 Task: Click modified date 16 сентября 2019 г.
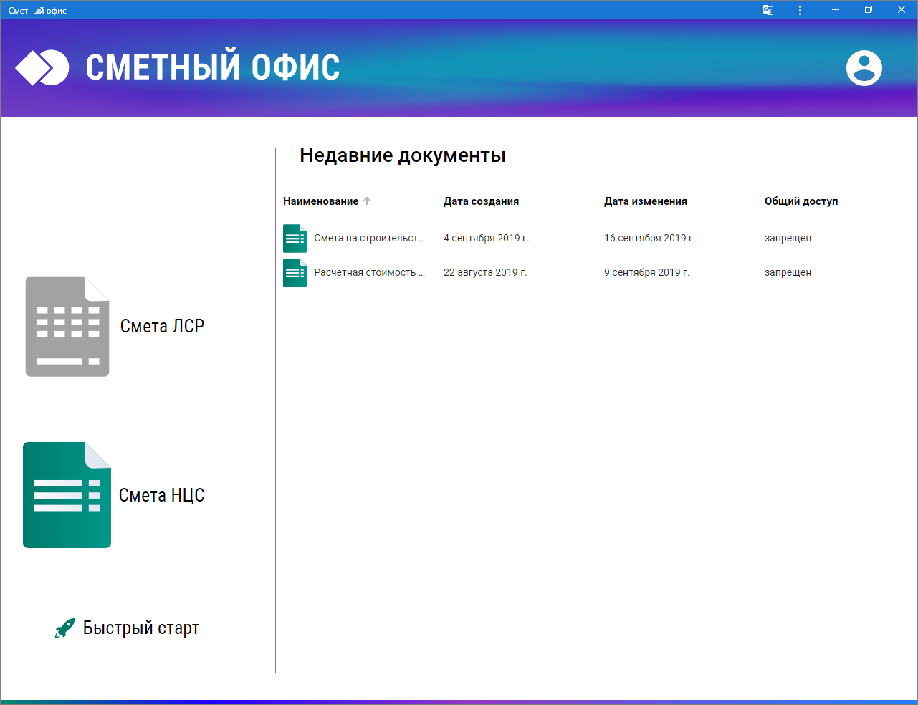(650, 239)
